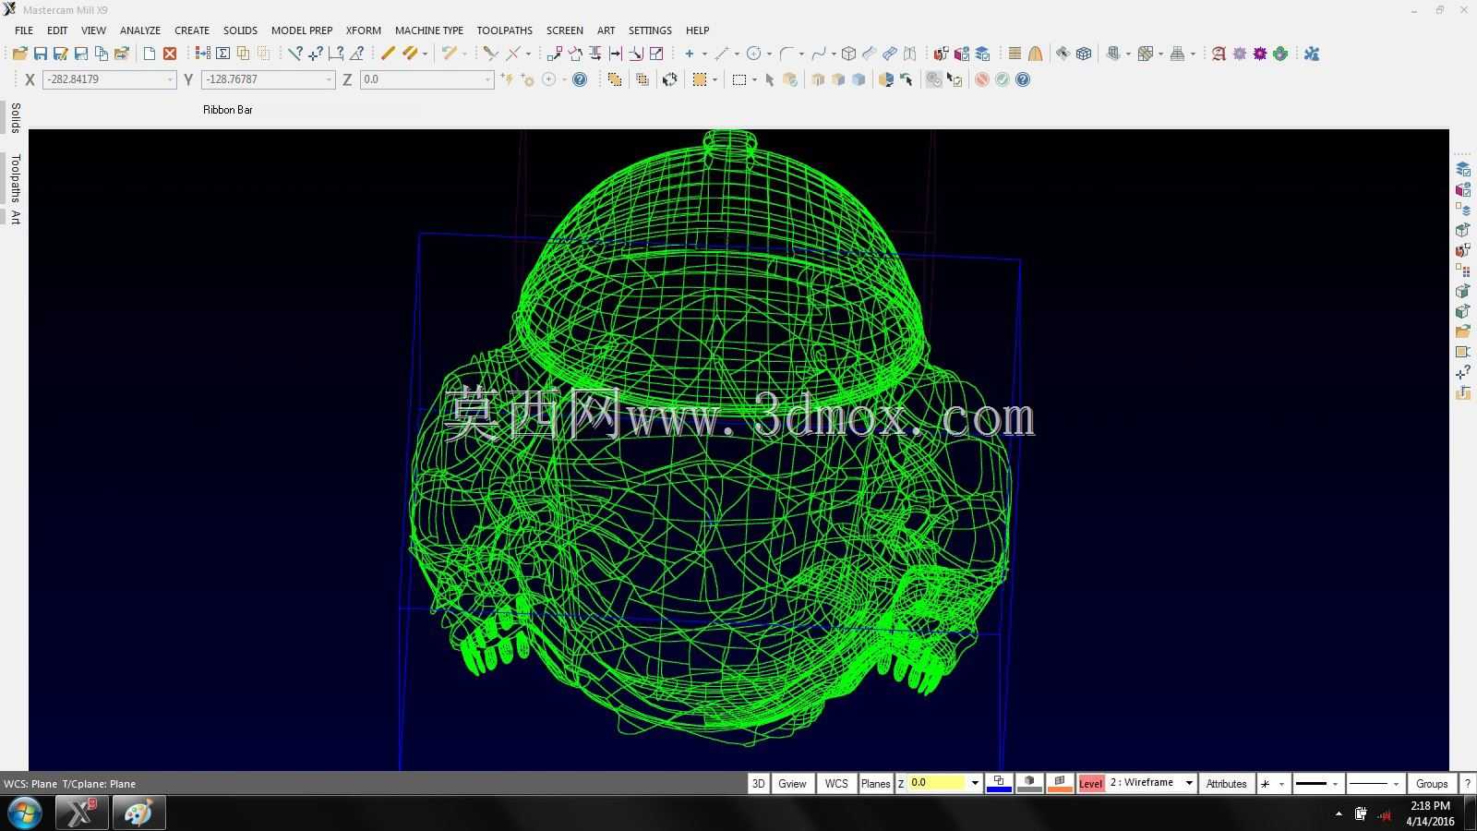Create a new file with blank page icon
This screenshot has height=831, width=1477.
tap(149, 54)
